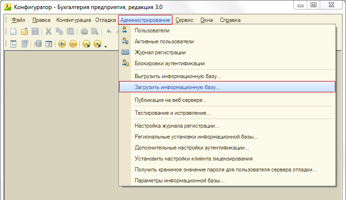This screenshot has width=346, height=200.
Task: Choose Загрузить информационную базу
Action: [227, 87]
